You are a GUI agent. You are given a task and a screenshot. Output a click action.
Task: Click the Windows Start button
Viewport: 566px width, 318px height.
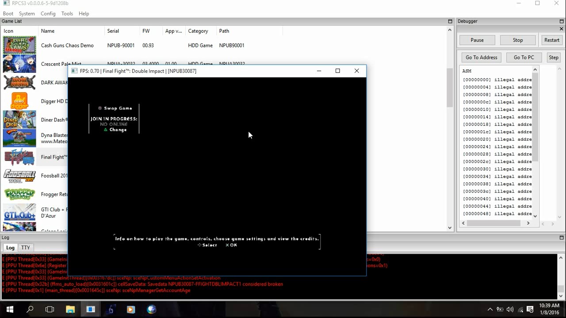tap(9, 309)
